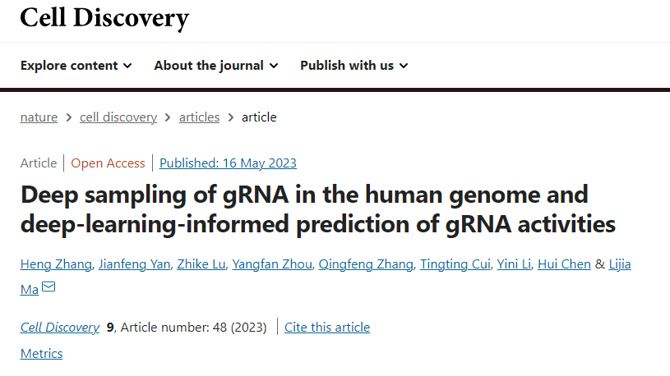
Task: Open the cell discovery breadcrumb link
Action: pyautogui.click(x=118, y=117)
